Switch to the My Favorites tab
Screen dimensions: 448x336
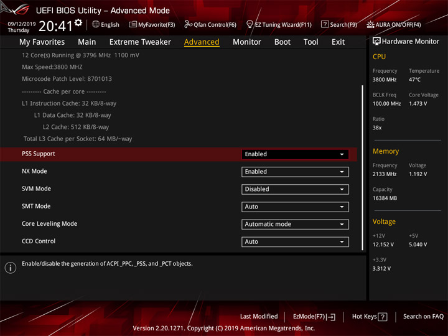pyautogui.click(x=42, y=42)
